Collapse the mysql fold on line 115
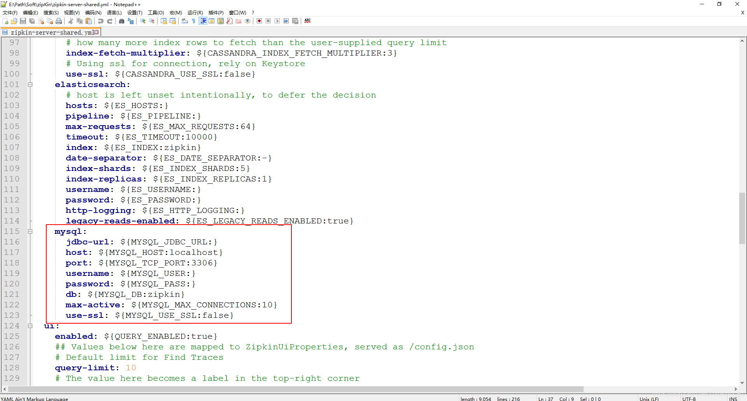 coord(30,231)
